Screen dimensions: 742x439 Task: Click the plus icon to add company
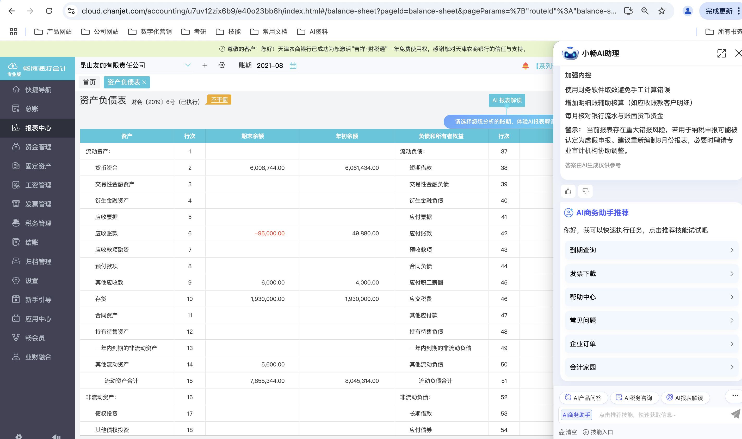point(205,65)
